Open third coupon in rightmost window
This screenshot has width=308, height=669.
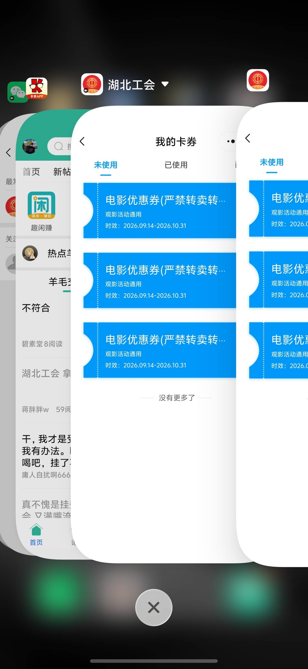coord(278,350)
